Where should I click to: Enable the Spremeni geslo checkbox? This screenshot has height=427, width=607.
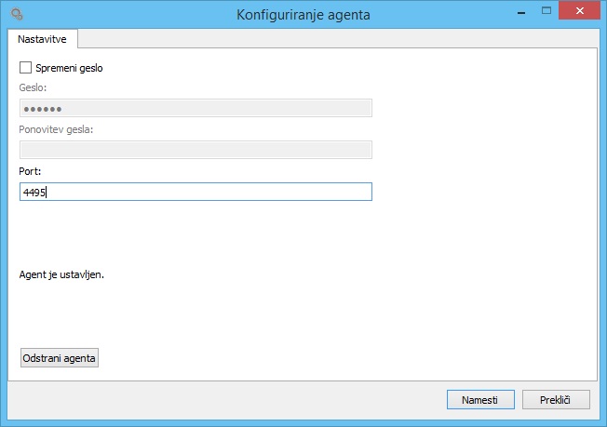coord(25,68)
